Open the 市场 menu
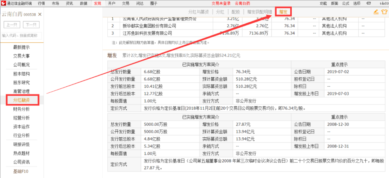This screenshot has width=389, height=178. tap(55, 3)
